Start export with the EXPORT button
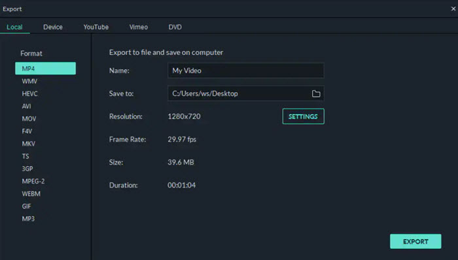Viewport: 458px width, 260px height. pyautogui.click(x=415, y=241)
